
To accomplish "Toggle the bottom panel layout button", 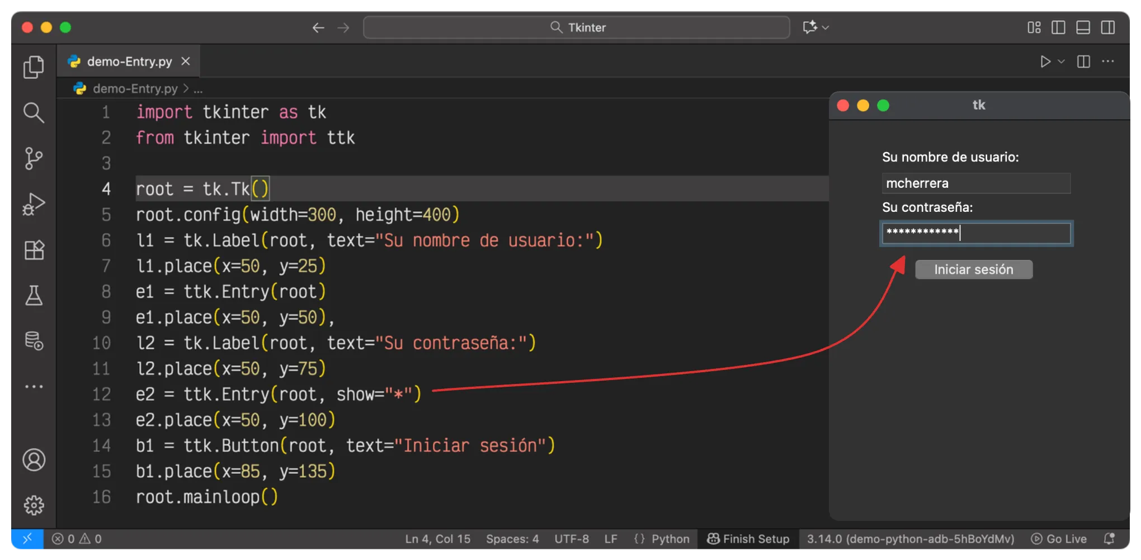I will click(1083, 27).
